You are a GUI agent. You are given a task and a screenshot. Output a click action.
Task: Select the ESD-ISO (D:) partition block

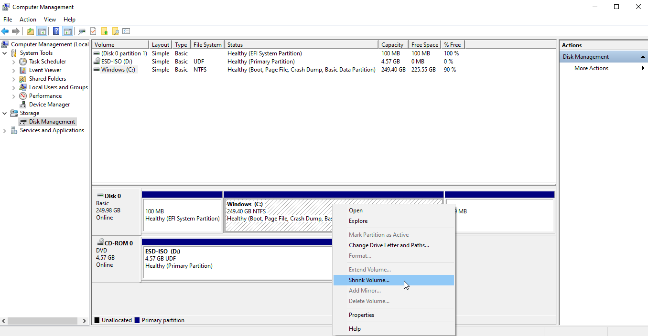(237, 262)
